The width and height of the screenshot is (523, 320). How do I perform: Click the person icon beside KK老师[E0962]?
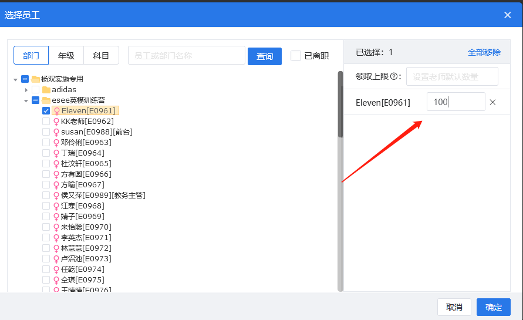[x=56, y=122]
